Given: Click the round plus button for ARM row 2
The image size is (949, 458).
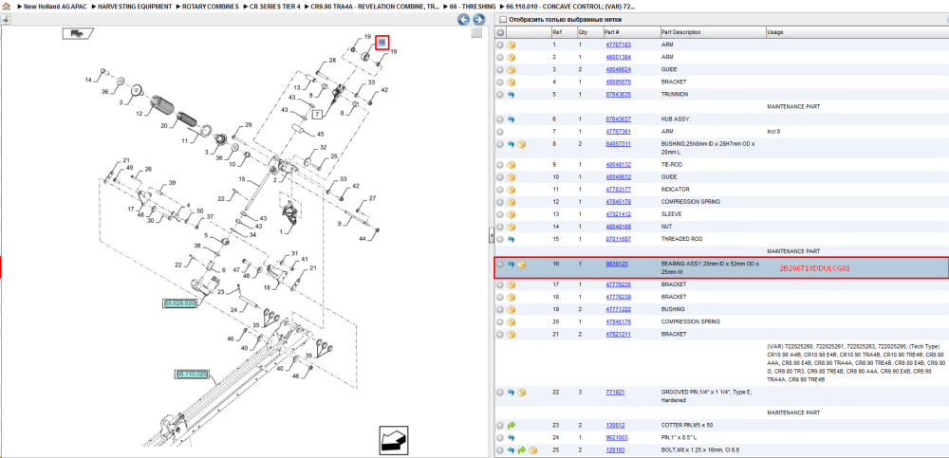Looking at the screenshot, I should click(x=500, y=57).
